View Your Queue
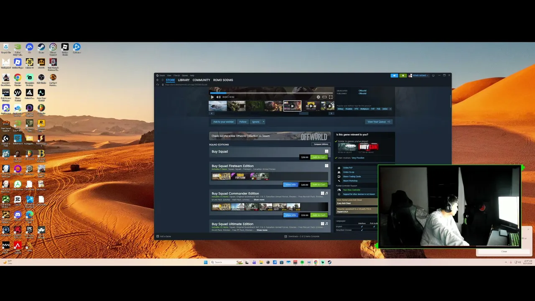 [379, 122]
